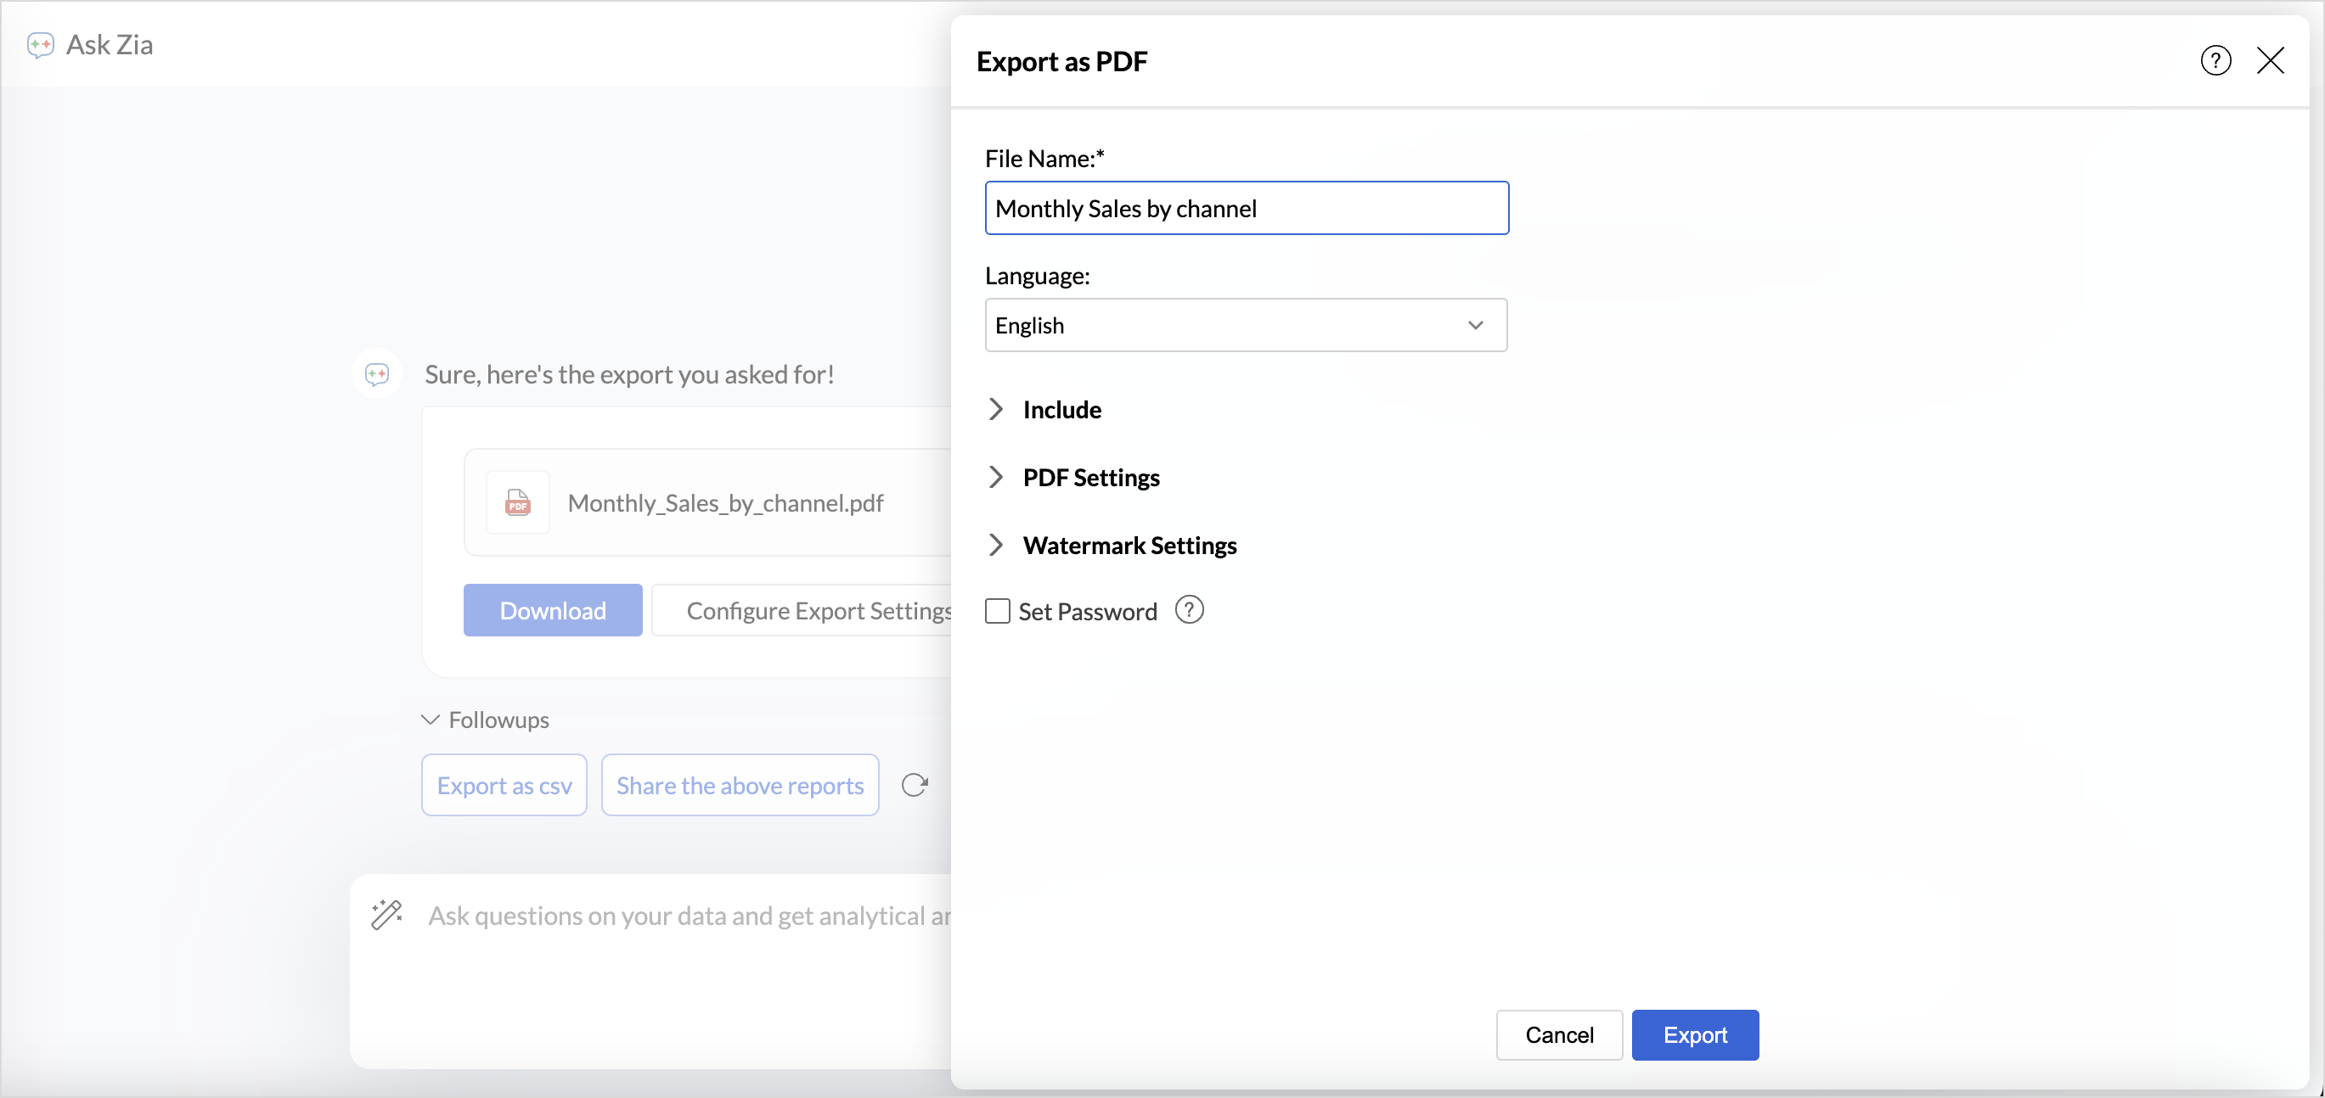Open the Language dropdown showing English
Screen dimensions: 2325x1098
tap(1245, 326)
